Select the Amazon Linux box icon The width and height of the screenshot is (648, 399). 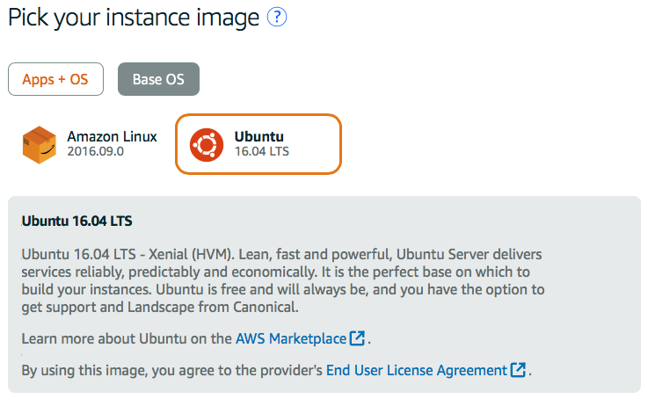pos(39,144)
